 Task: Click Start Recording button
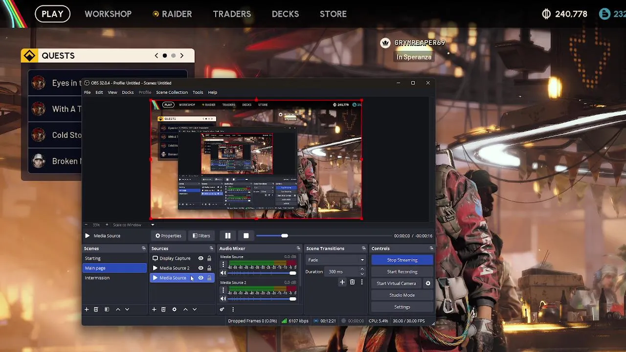click(402, 272)
